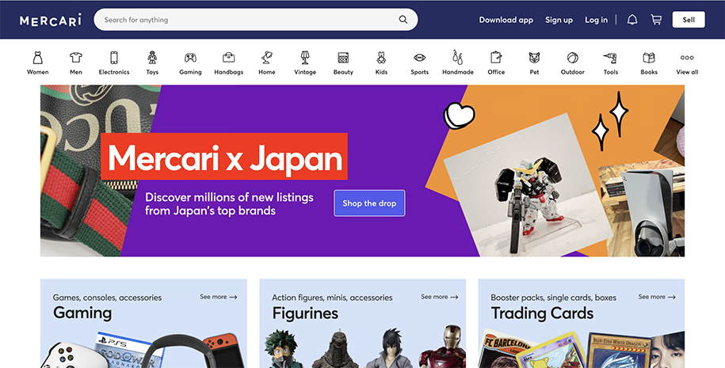This screenshot has height=368, width=725.
Task: Click "Discover millions of new listings" text
Action: (x=229, y=197)
